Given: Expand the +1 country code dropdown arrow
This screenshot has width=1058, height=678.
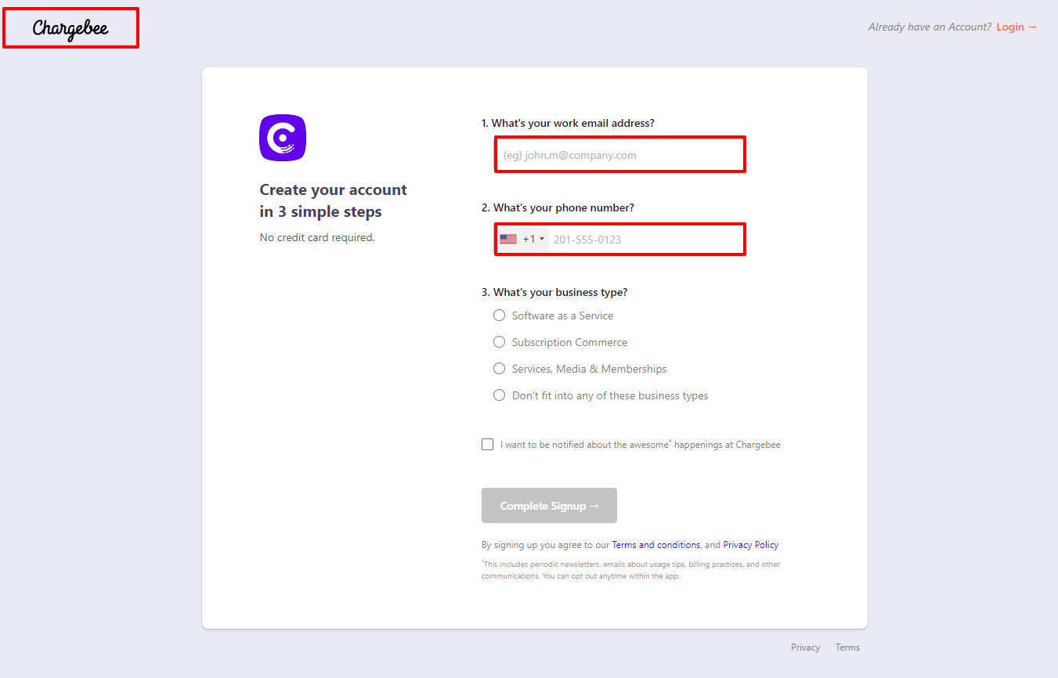Looking at the screenshot, I should (x=542, y=239).
